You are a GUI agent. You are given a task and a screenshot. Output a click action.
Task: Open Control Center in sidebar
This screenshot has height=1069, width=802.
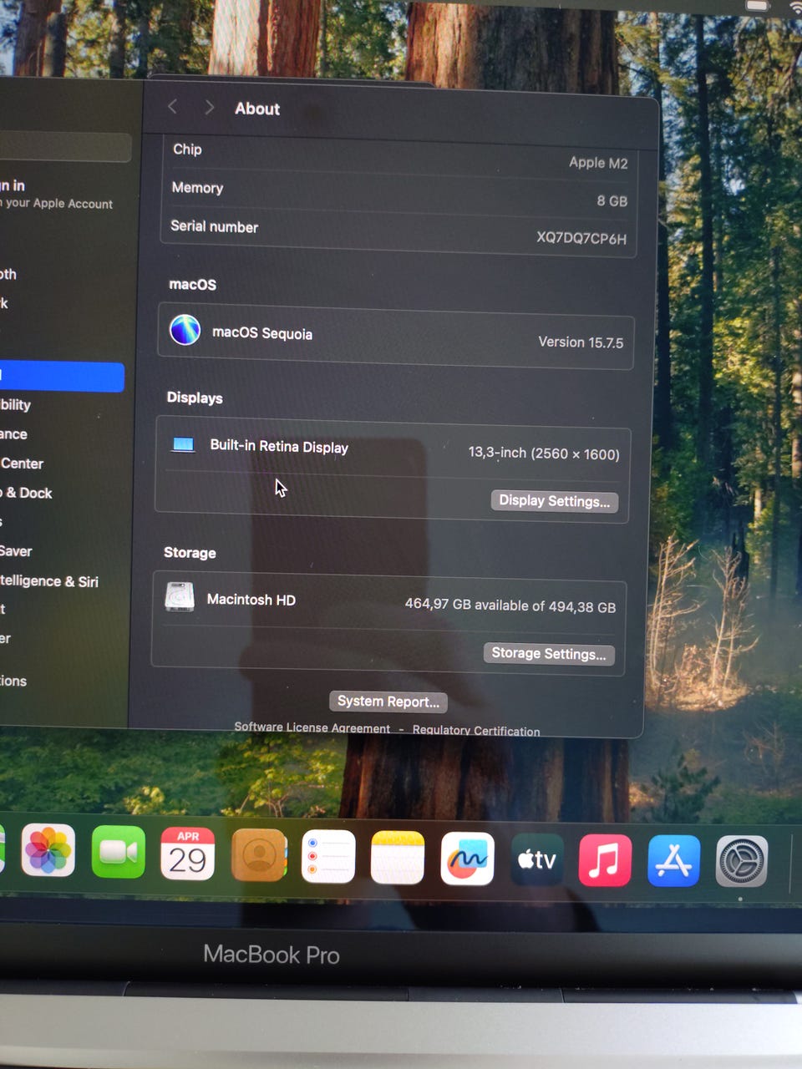click(22, 464)
